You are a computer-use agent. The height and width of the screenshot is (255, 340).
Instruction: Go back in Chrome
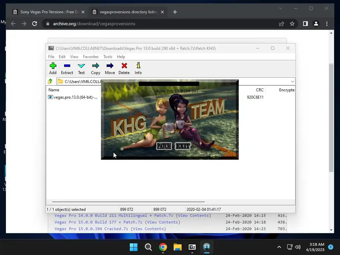click(x=13, y=24)
